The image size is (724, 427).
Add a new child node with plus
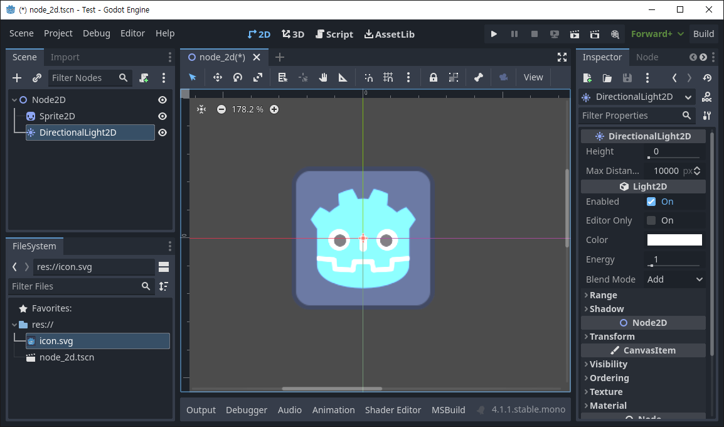17,78
